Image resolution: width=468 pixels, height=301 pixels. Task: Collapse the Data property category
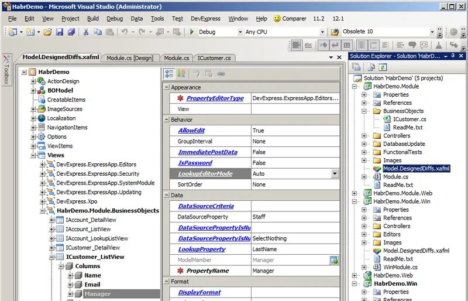[166, 195]
